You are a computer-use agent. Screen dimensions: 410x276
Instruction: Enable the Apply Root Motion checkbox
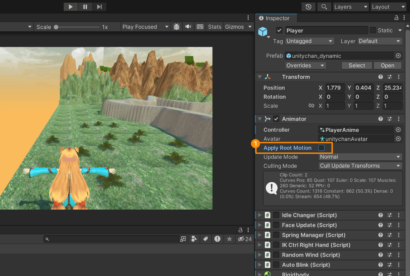tap(321, 148)
